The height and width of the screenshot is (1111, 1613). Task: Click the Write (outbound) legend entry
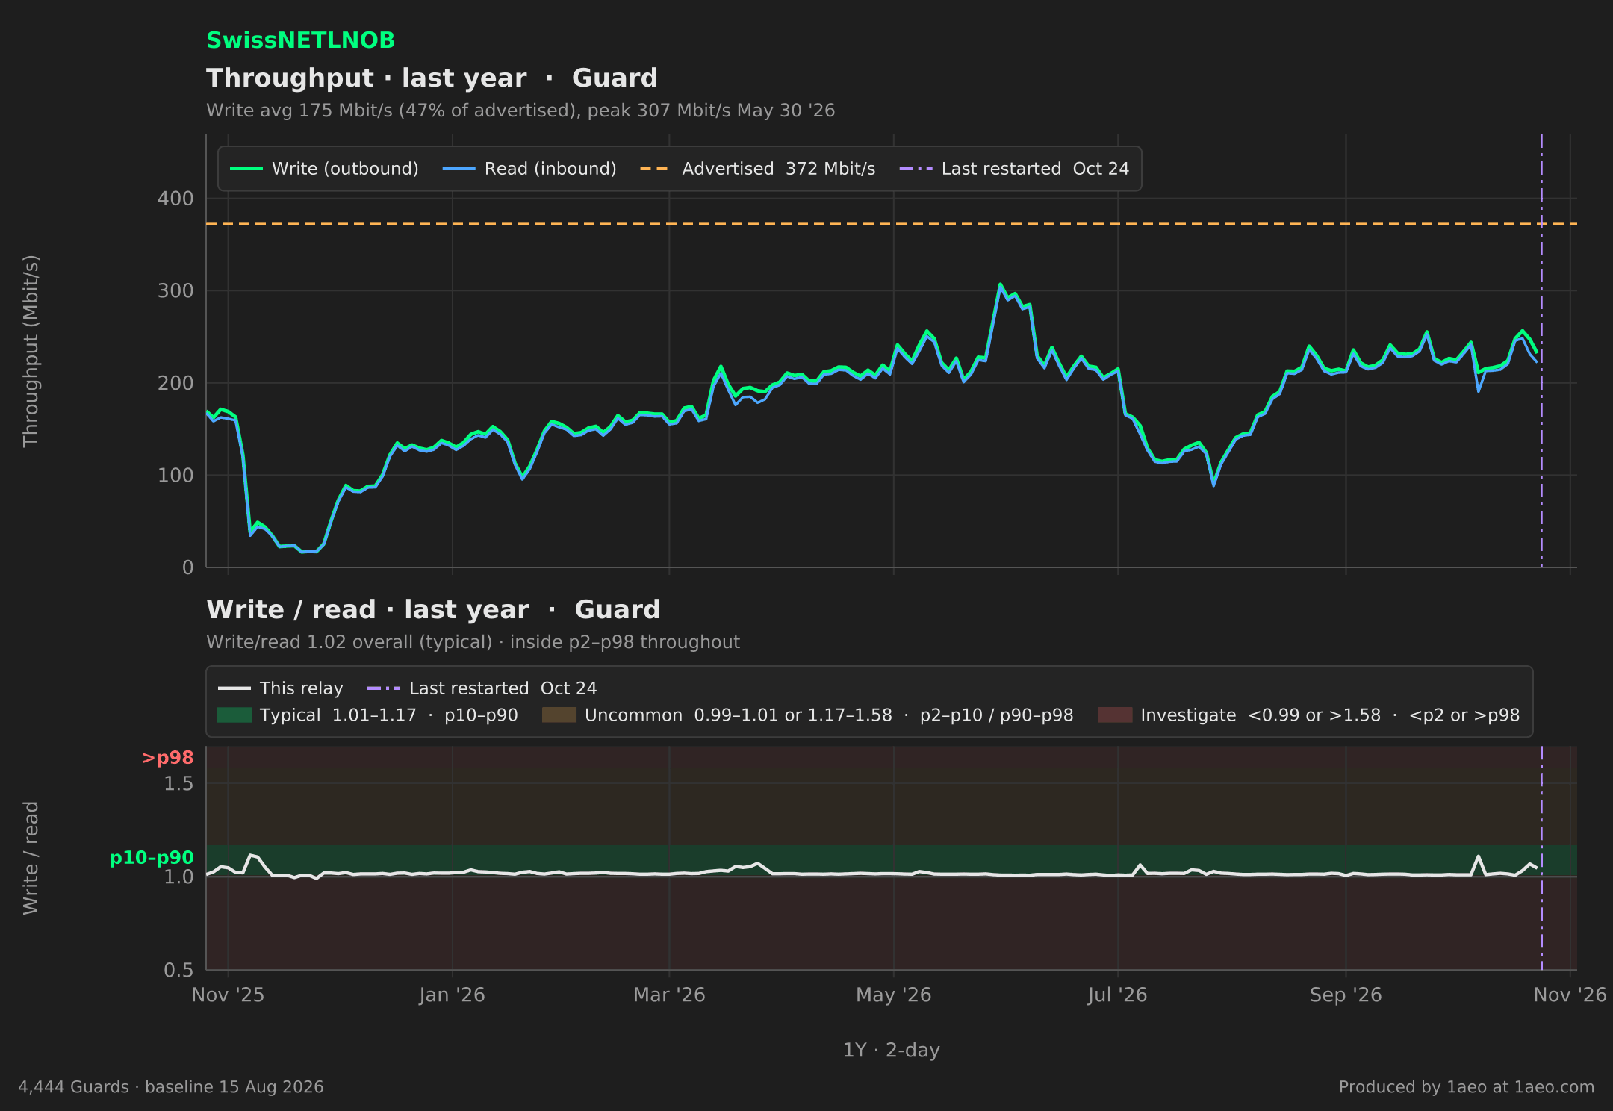point(324,169)
